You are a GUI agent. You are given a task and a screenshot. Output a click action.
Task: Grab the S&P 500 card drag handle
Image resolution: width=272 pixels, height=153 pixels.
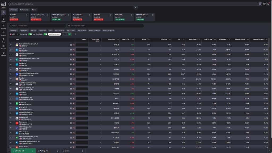click(27, 15)
